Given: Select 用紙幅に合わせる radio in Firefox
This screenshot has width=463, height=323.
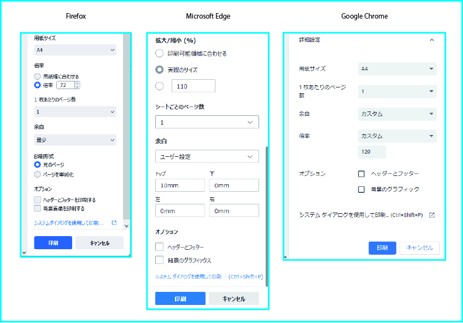Looking at the screenshot, I should (37, 77).
